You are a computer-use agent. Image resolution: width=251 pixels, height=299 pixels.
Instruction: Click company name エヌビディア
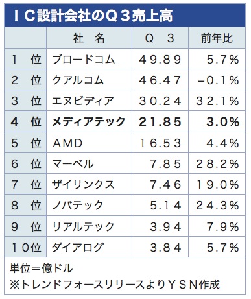83,101
